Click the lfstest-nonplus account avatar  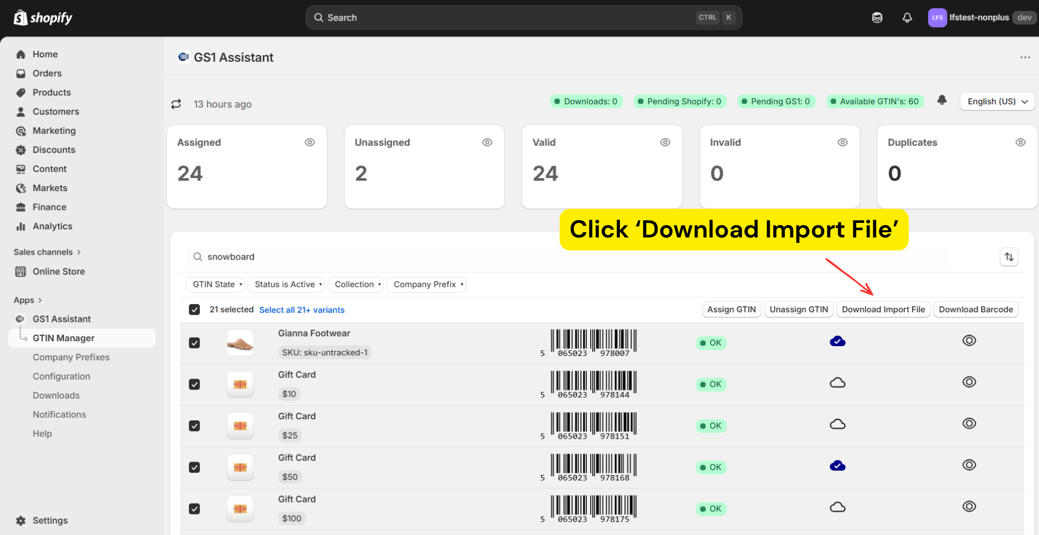[937, 18]
